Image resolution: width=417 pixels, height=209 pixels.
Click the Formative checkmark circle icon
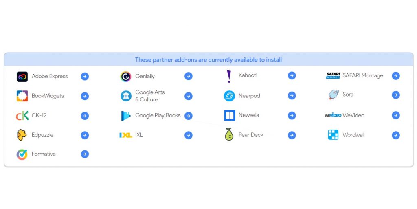[x=22, y=154]
